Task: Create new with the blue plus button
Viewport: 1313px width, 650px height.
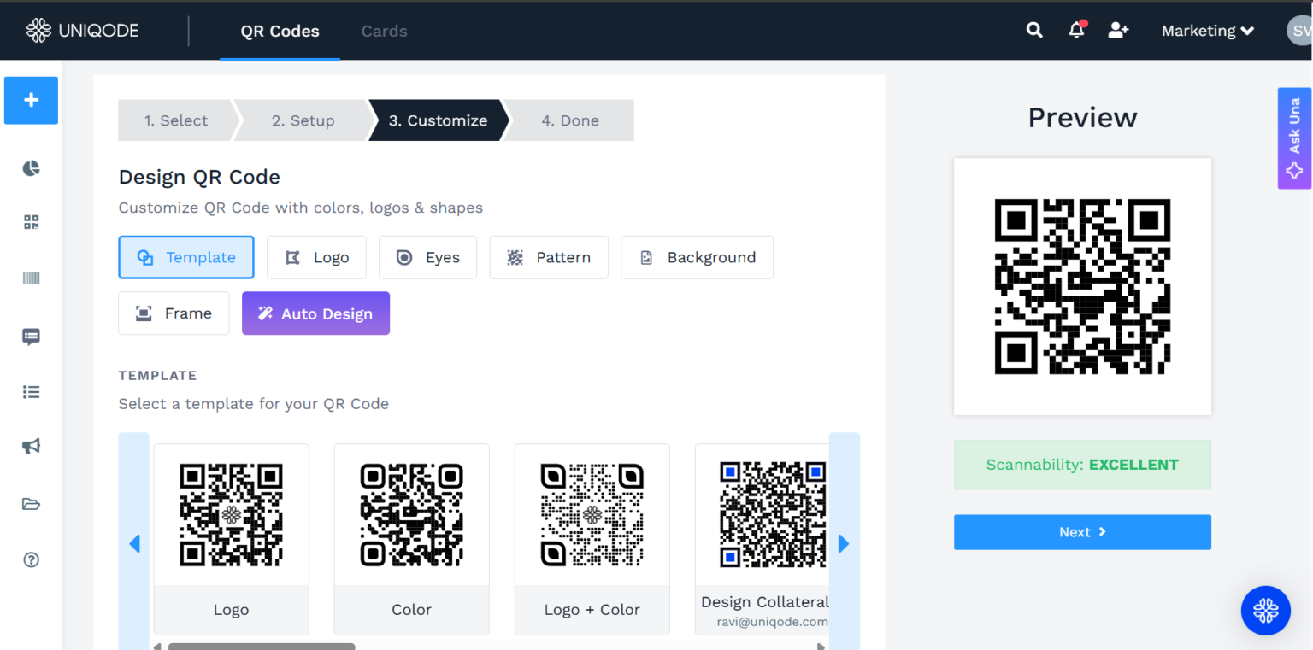Action: click(x=31, y=100)
